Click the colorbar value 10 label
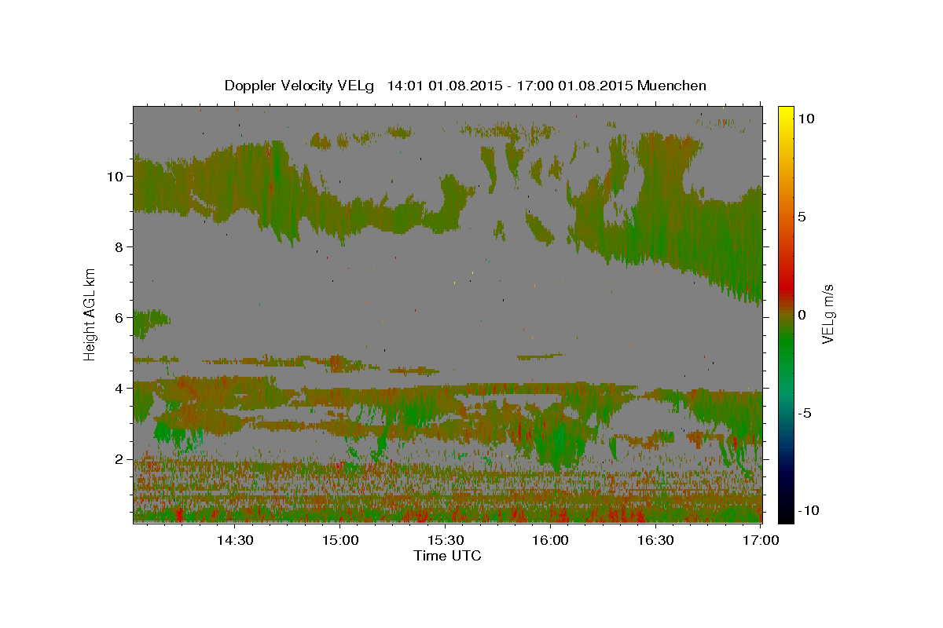 [x=806, y=118]
